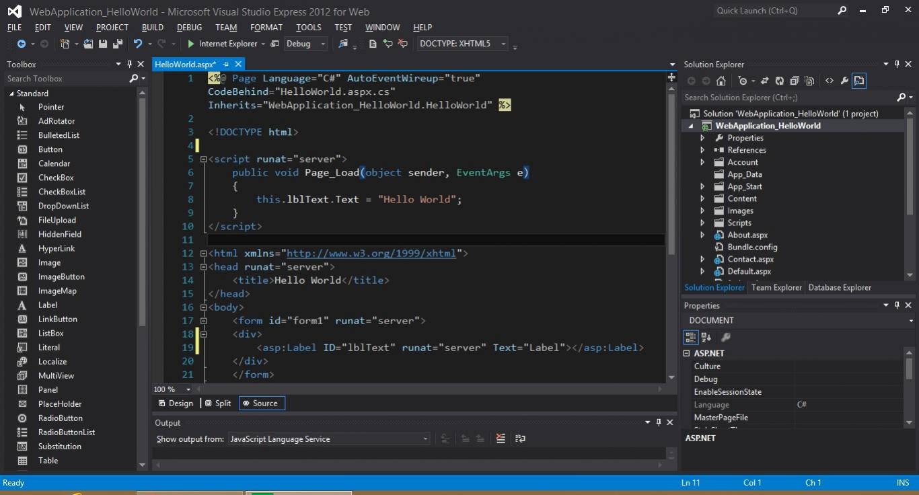Image resolution: width=919 pixels, height=495 pixels.
Task: Toggle Alphabetical sort in Properties panel
Action: (706, 337)
